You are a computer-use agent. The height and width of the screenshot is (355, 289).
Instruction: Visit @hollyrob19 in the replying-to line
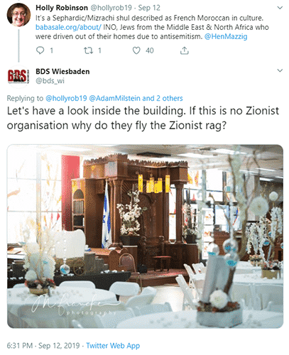point(66,98)
